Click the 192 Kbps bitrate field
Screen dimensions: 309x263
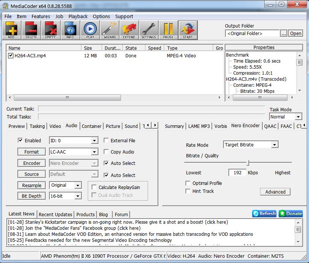237,173
